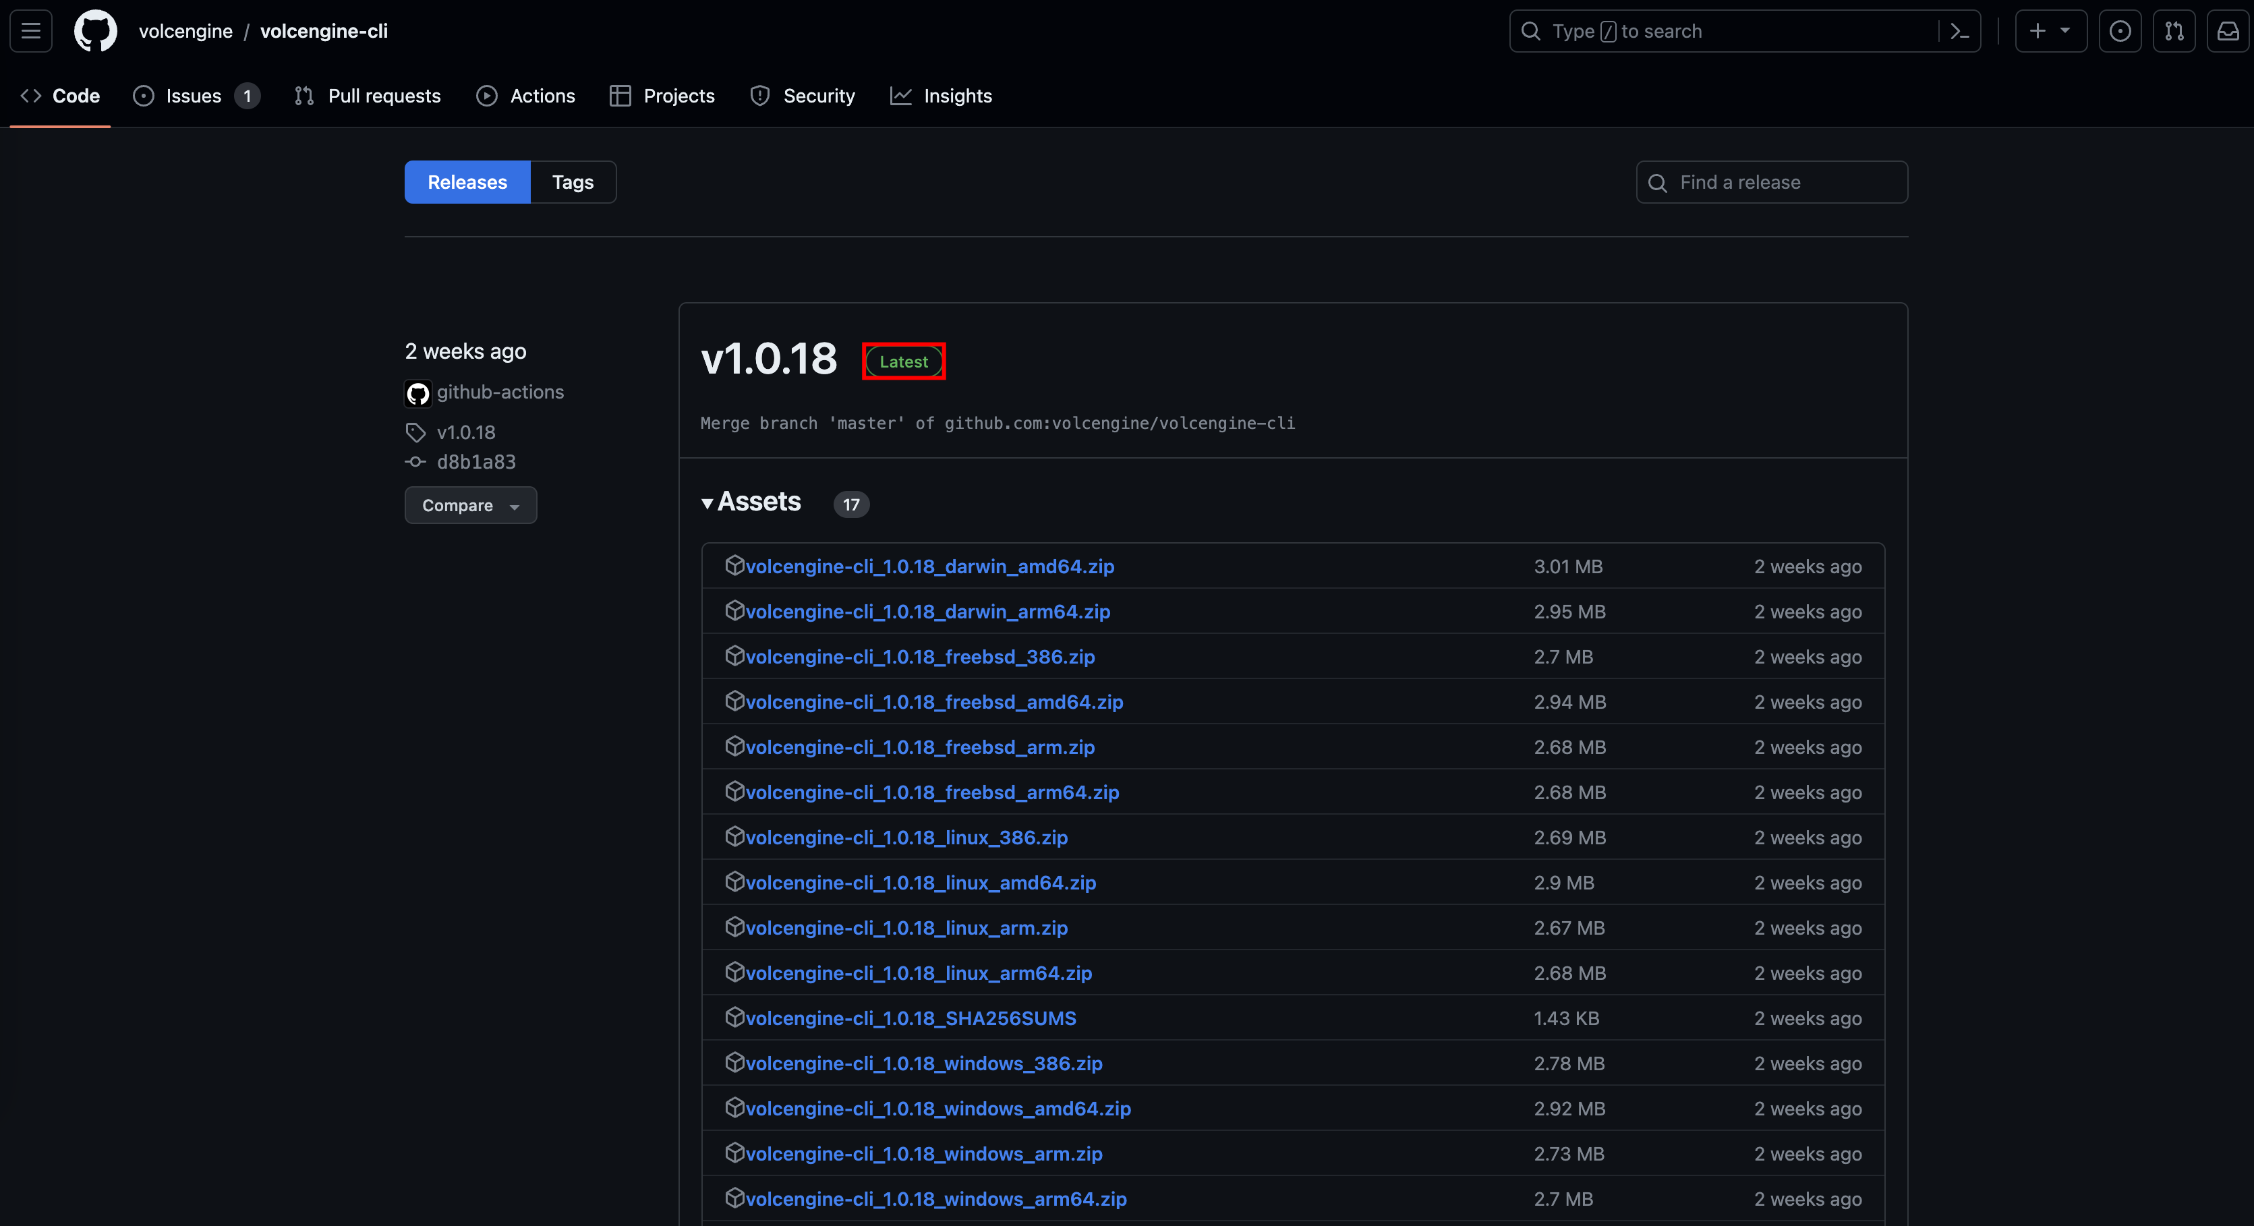Click package icon beside linux_amd64.zip

pos(734,882)
